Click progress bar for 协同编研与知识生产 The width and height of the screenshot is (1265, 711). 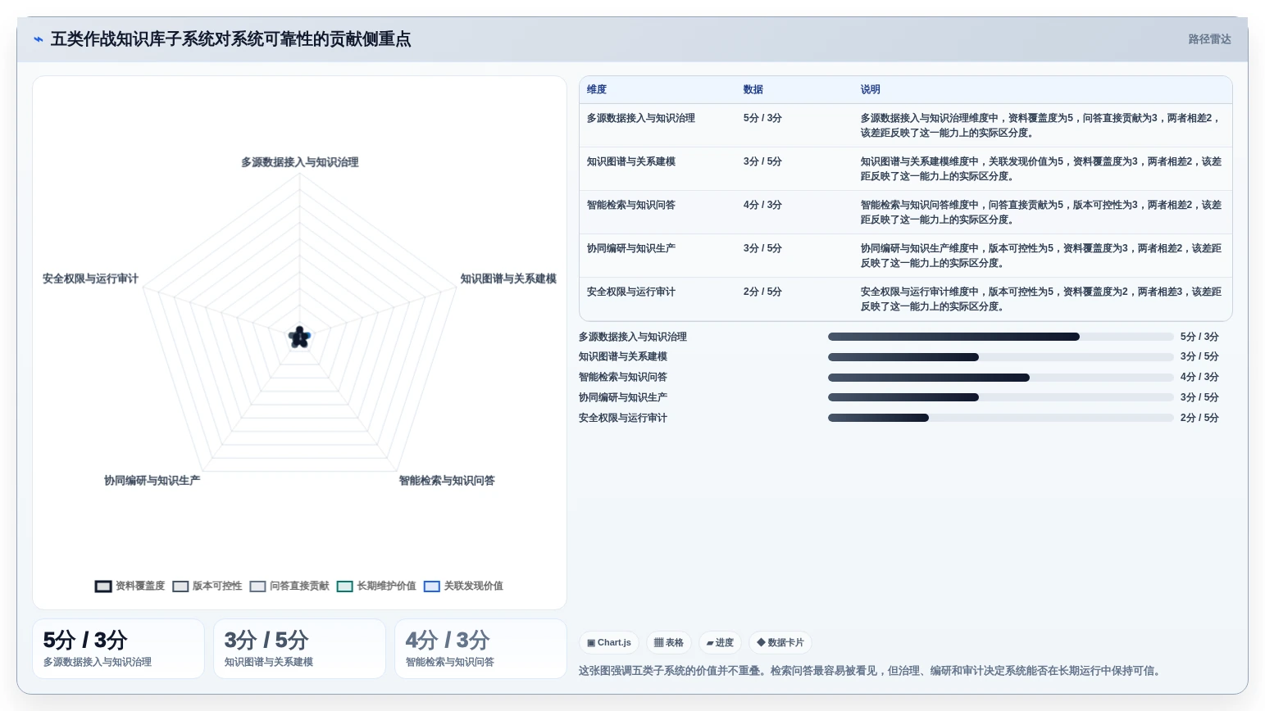click(x=1000, y=397)
